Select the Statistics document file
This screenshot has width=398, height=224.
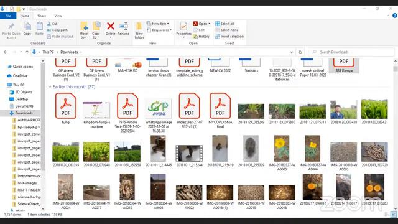point(251,65)
